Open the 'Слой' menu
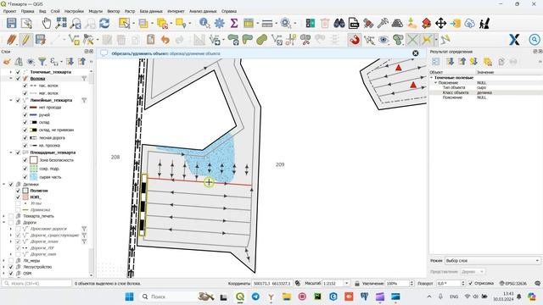Viewport: 543px width, 305px height. coord(55,11)
